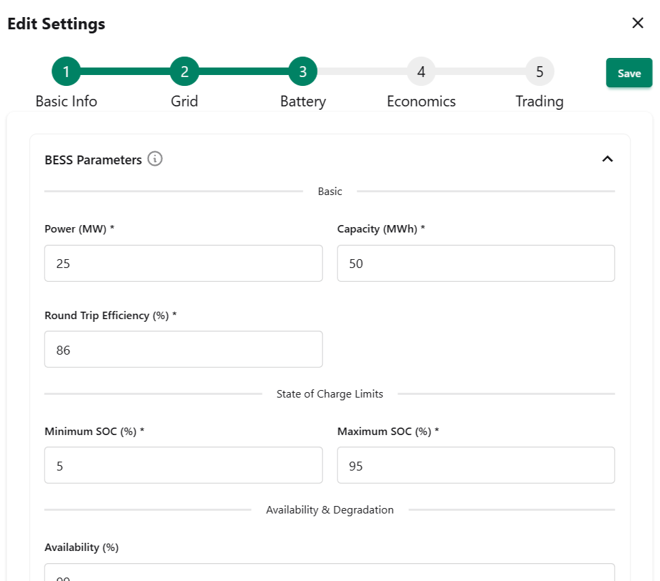660x581 pixels.
Task: Focus the Power (MW) input field
Action: [x=183, y=263]
